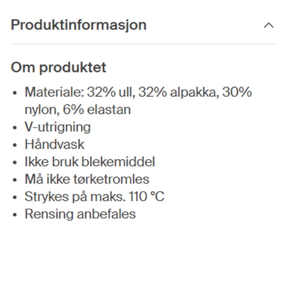Select the Materiale composition line

[138, 93]
